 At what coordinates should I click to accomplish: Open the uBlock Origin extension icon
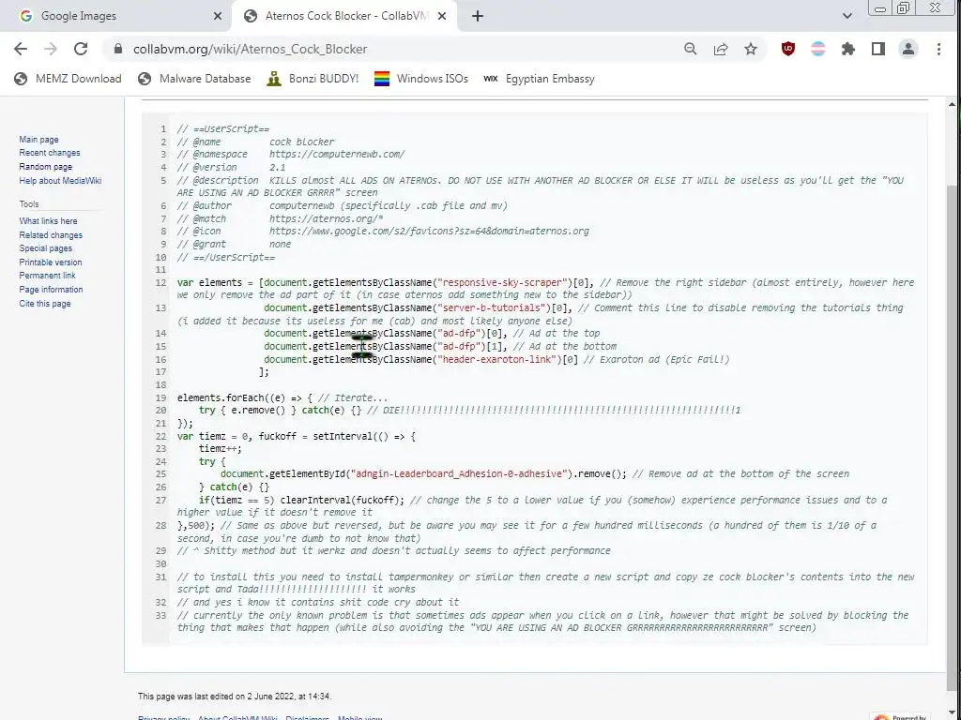(x=788, y=49)
